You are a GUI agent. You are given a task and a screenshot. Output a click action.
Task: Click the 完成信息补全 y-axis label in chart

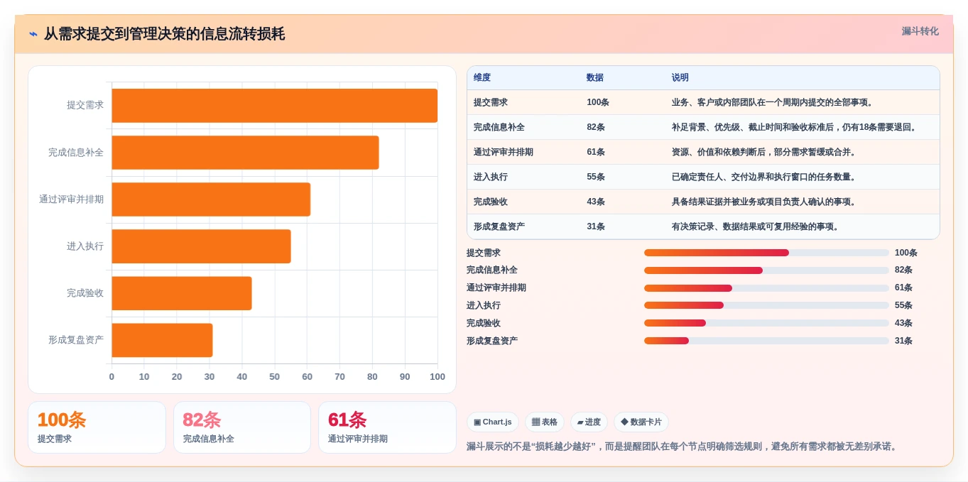76,152
